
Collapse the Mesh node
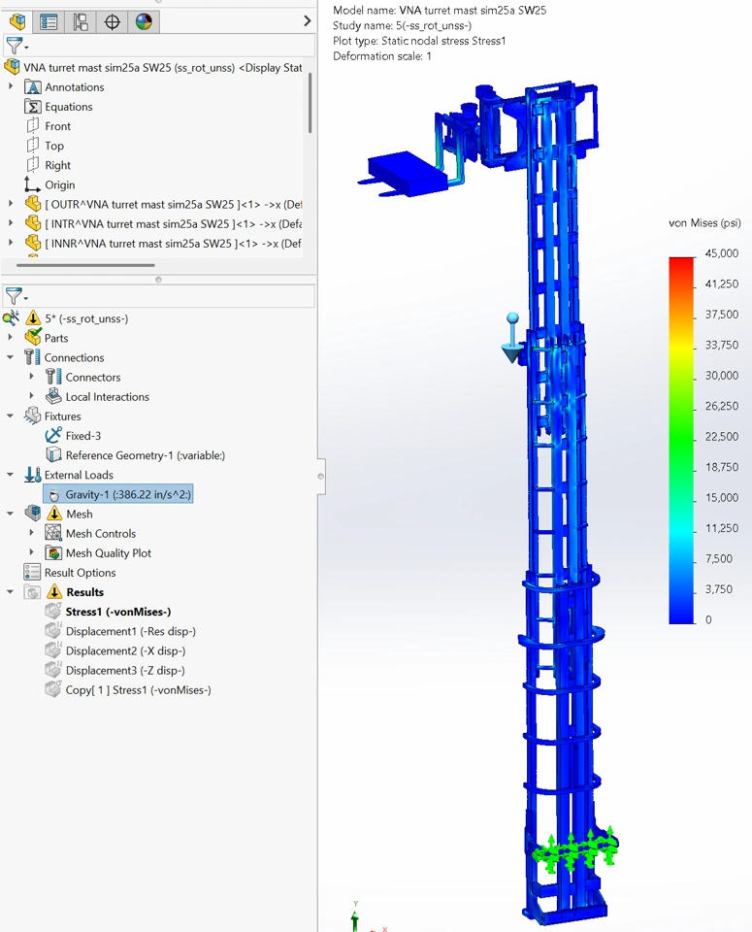pos(10,514)
